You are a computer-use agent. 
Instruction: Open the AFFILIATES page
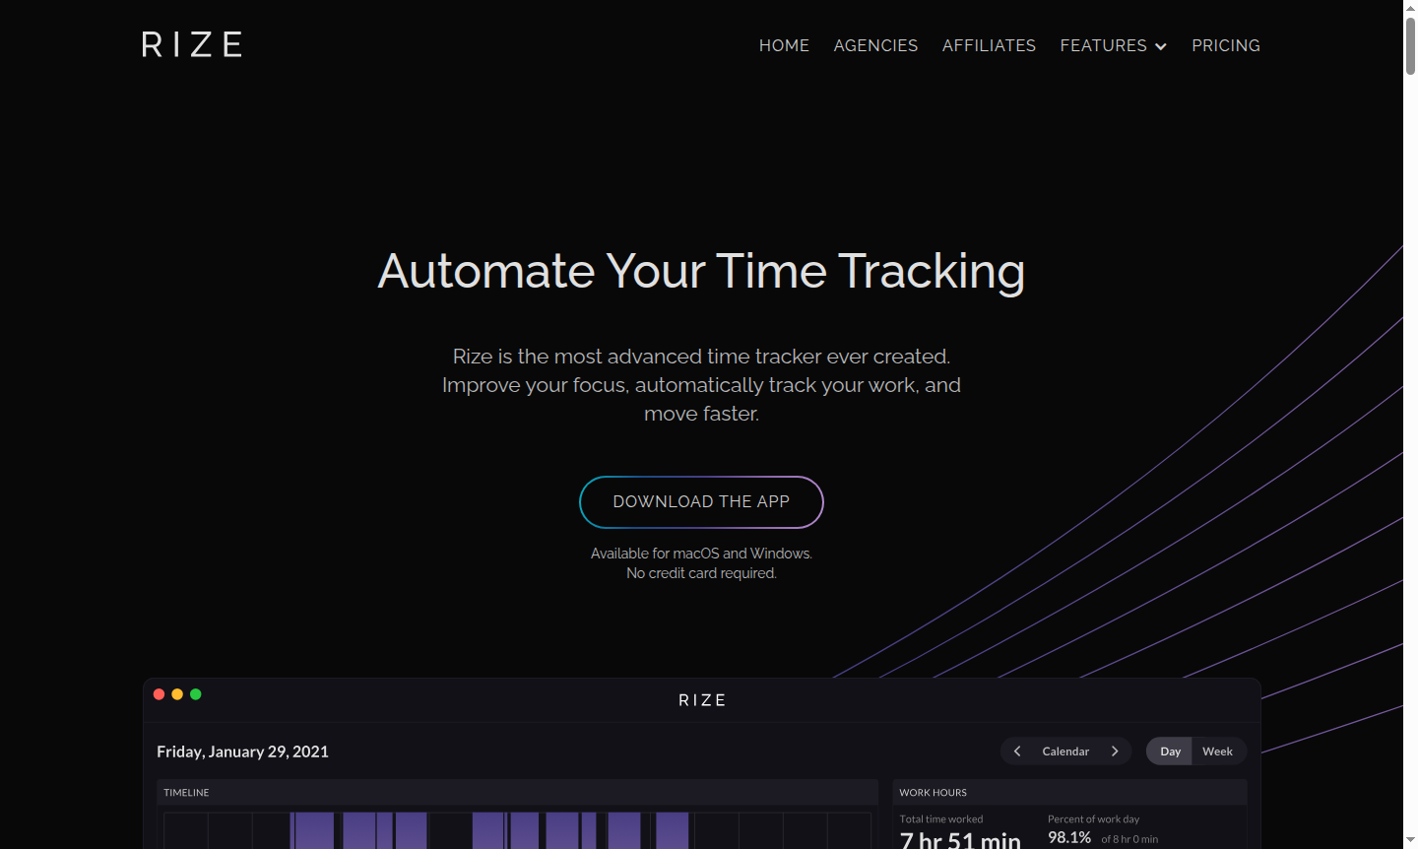tap(989, 45)
